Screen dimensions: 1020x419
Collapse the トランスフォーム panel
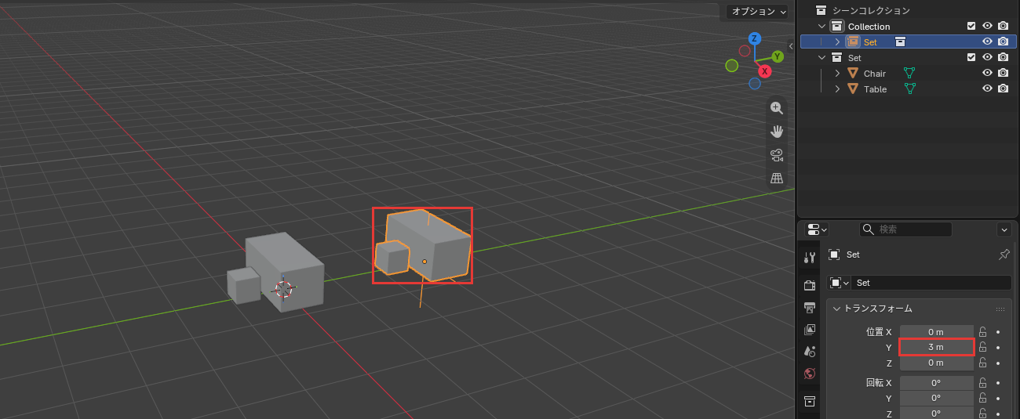click(837, 309)
